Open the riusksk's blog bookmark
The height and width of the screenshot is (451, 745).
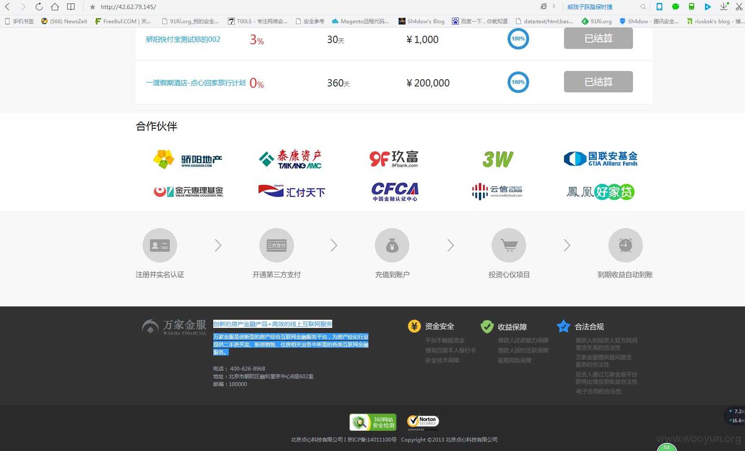point(715,21)
